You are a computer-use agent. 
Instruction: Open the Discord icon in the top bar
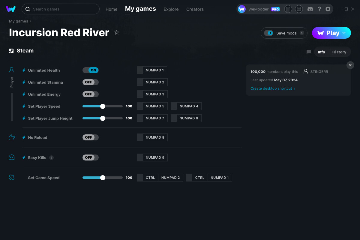[310, 9]
